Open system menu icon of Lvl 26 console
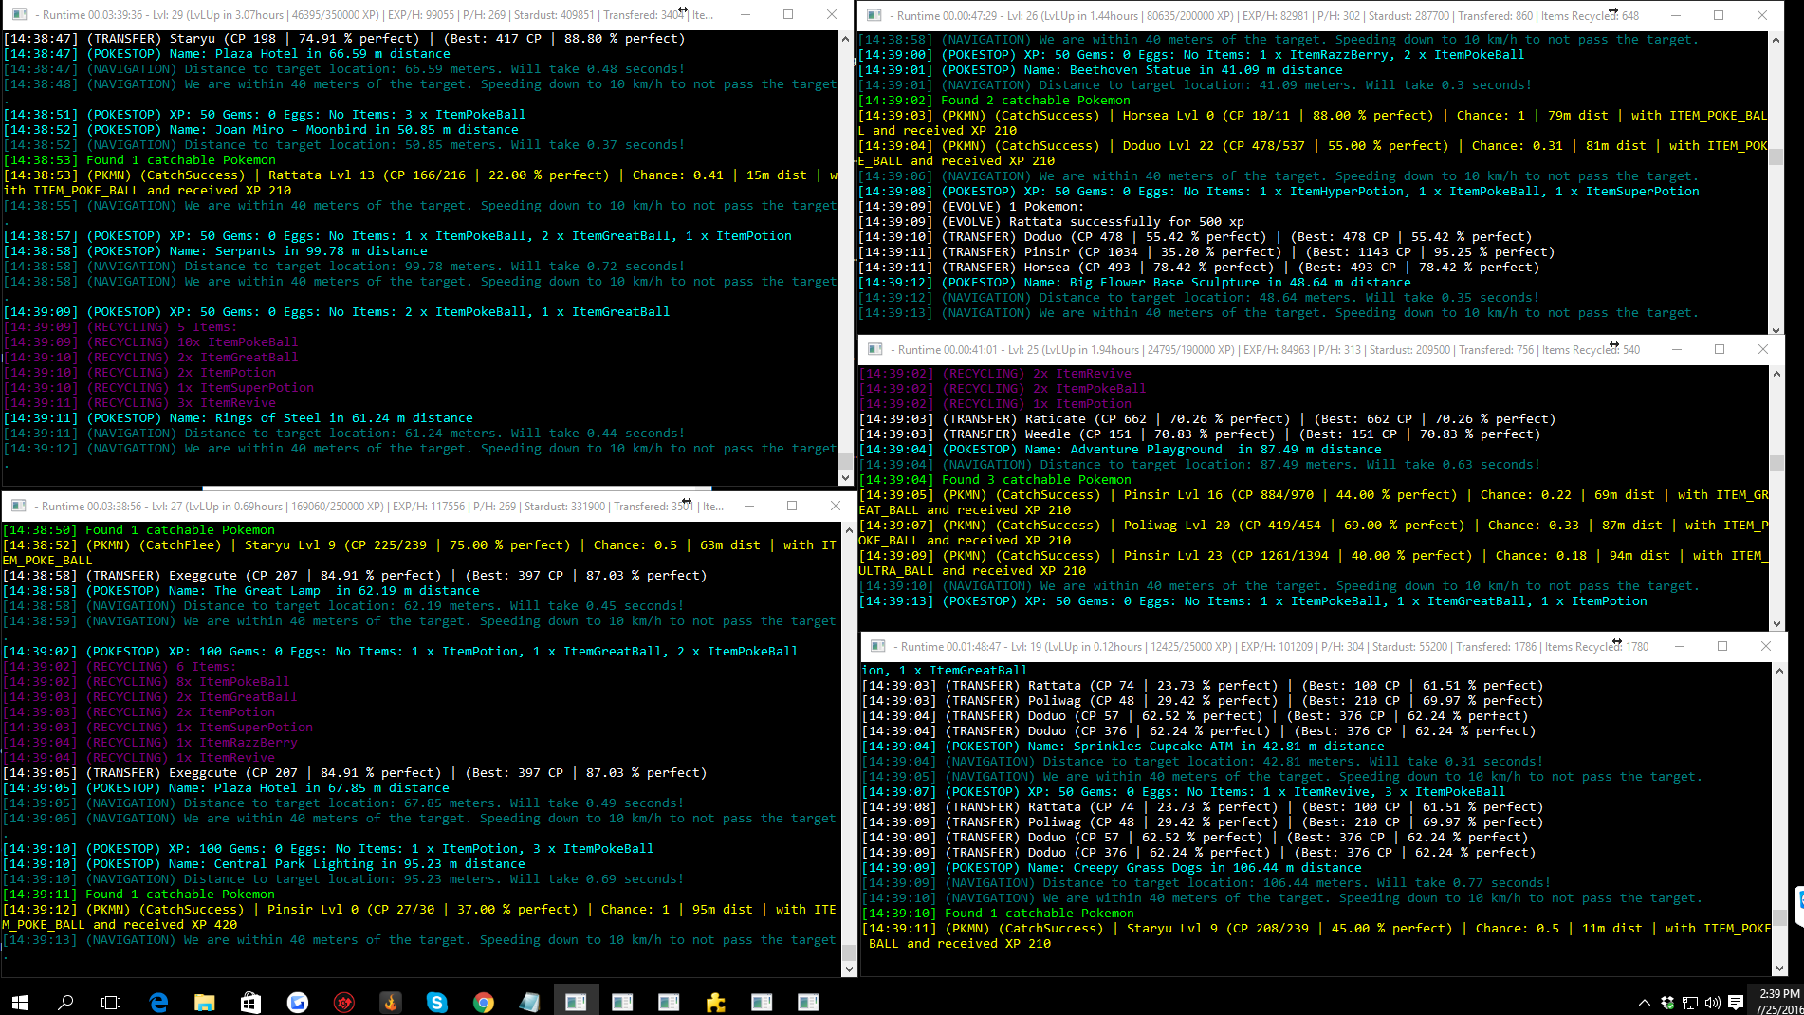Viewport: 1804px width, 1015px height. (x=874, y=15)
